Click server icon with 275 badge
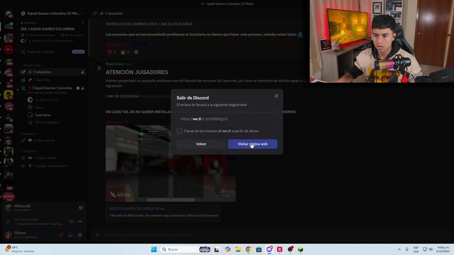 coord(9,185)
